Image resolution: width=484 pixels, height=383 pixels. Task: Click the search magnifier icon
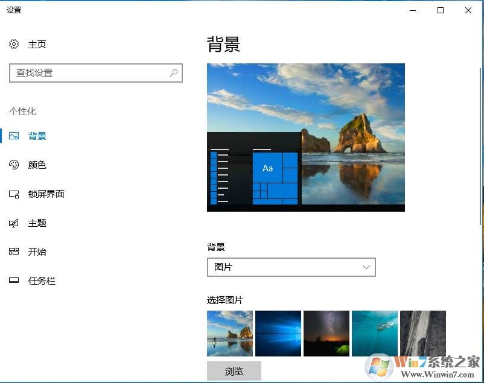pyautogui.click(x=174, y=73)
